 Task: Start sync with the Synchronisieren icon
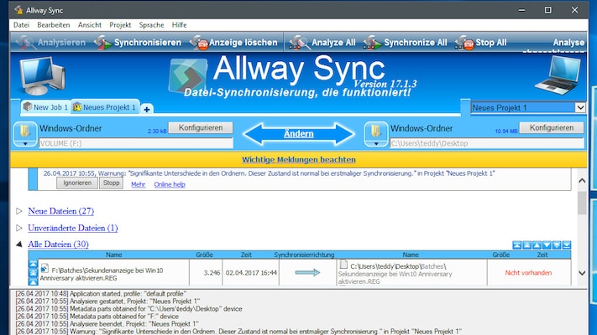click(x=102, y=42)
